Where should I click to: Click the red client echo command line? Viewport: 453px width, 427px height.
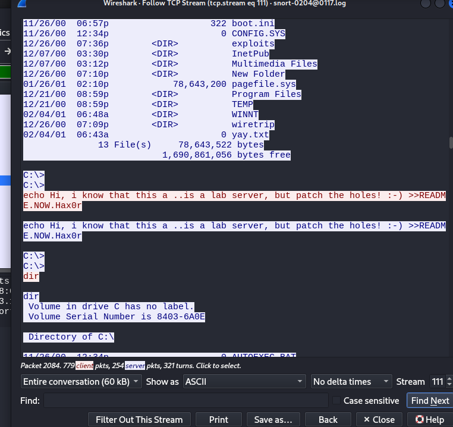(x=234, y=200)
